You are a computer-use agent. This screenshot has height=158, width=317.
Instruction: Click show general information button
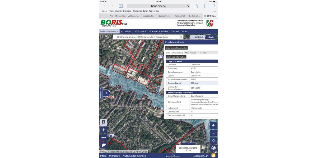point(176,48)
